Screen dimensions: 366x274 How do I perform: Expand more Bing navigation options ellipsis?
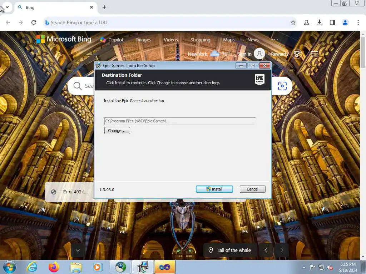(274, 39)
